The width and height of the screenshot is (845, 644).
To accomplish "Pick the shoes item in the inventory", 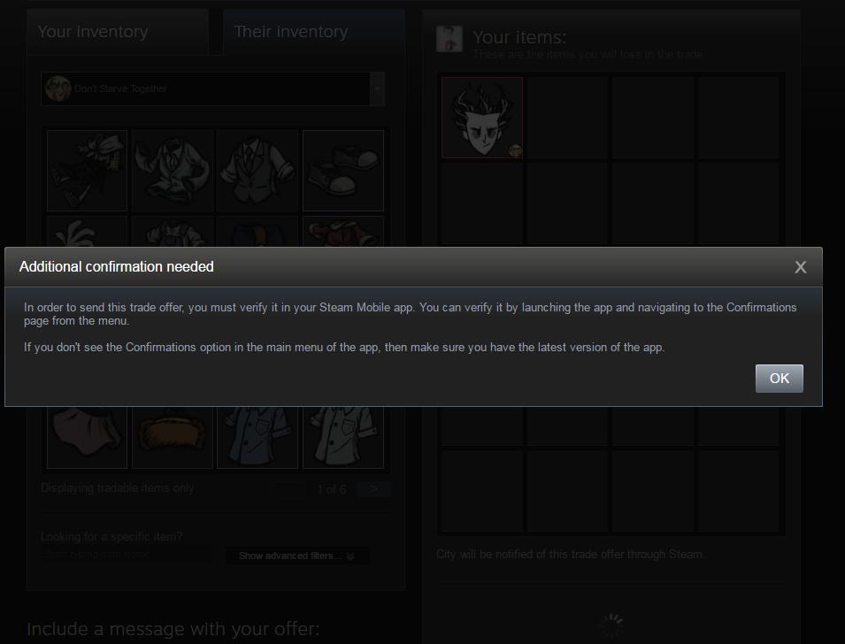I will (x=343, y=171).
